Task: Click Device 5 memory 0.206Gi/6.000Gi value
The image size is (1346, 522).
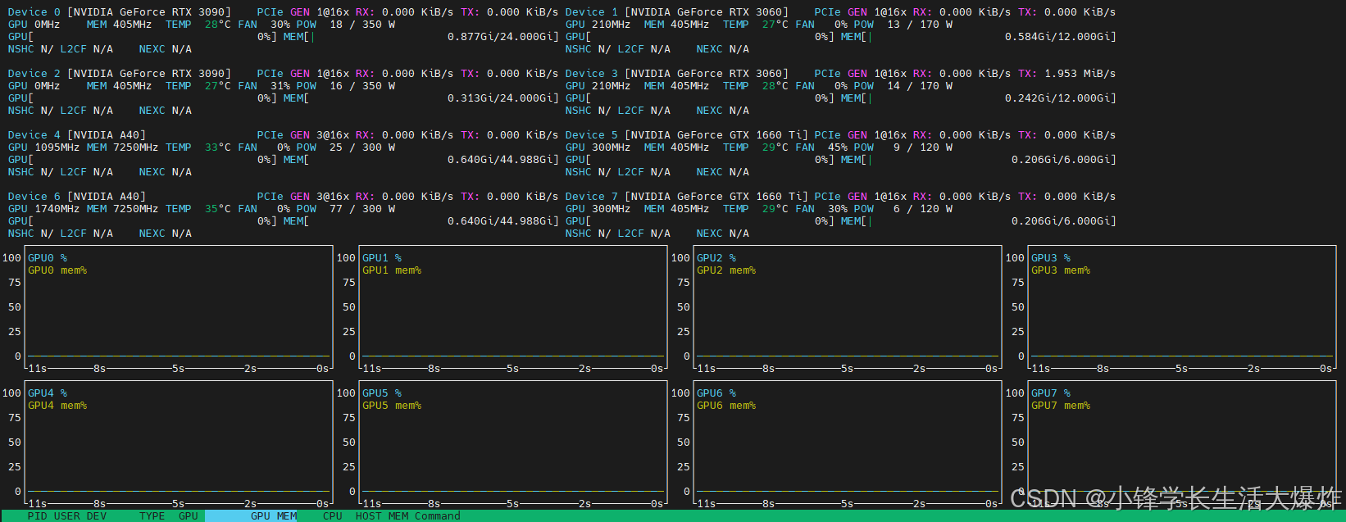Action: click(1060, 160)
